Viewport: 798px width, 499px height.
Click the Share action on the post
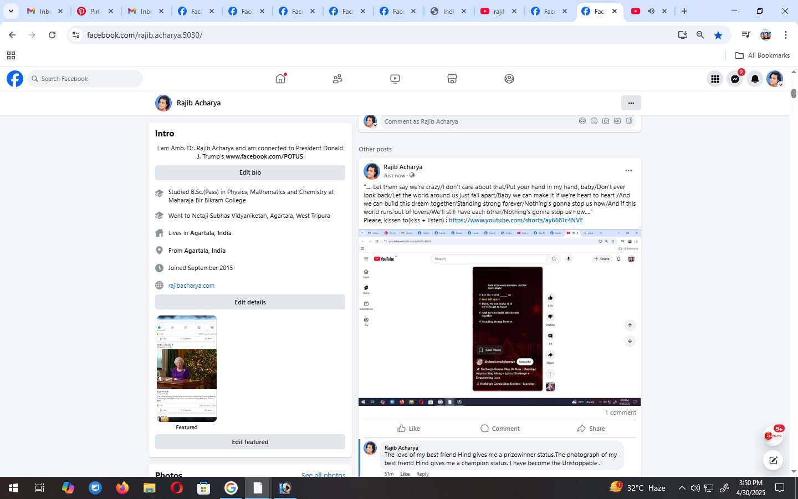click(x=591, y=429)
